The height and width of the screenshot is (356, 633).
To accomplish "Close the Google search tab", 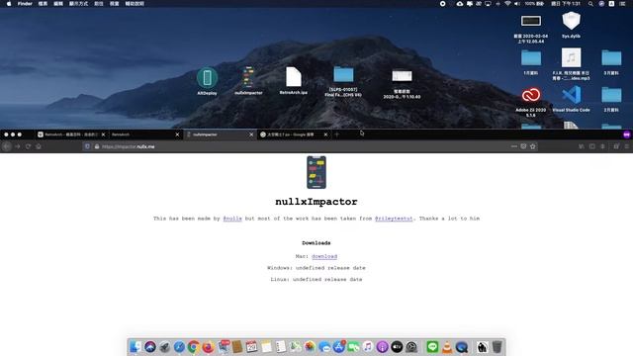I will point(325,134).
